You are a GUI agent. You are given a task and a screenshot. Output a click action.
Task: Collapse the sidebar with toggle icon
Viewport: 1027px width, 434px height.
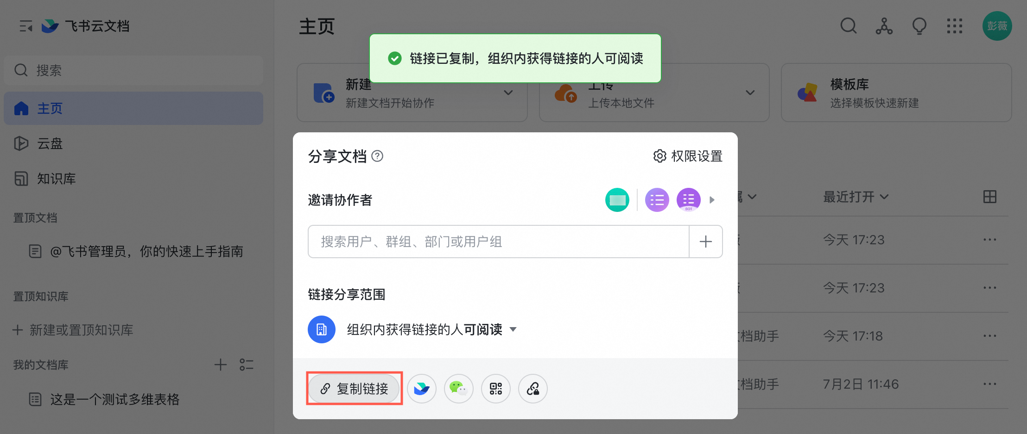(26, 26)
